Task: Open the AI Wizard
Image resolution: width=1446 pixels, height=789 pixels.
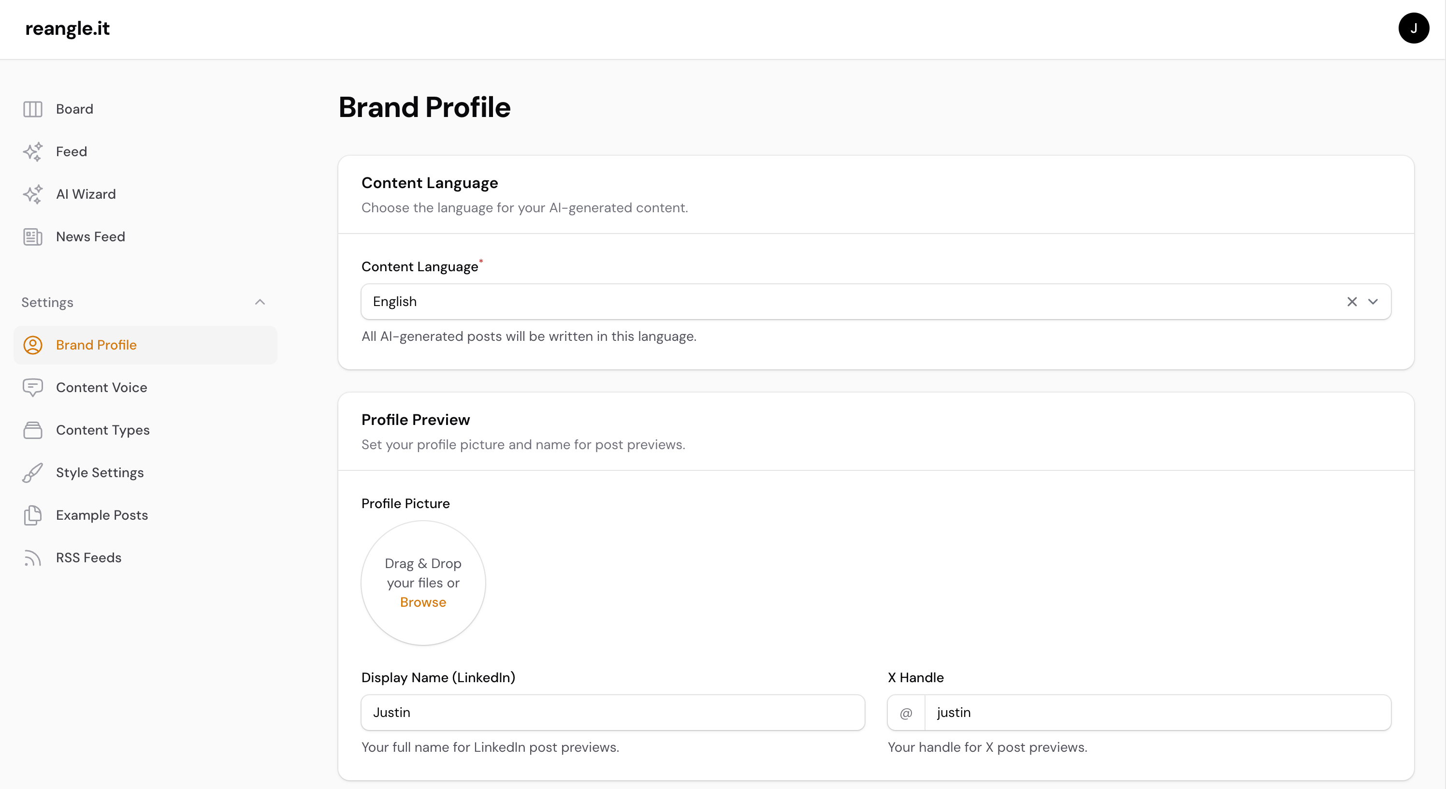Action: (86, 194)
